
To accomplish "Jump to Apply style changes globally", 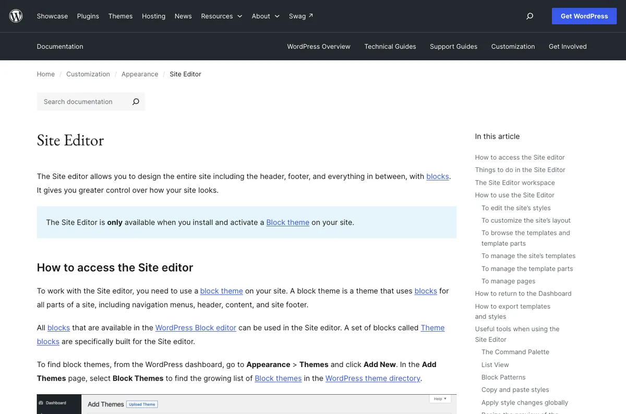I will [x=525, y=403].
